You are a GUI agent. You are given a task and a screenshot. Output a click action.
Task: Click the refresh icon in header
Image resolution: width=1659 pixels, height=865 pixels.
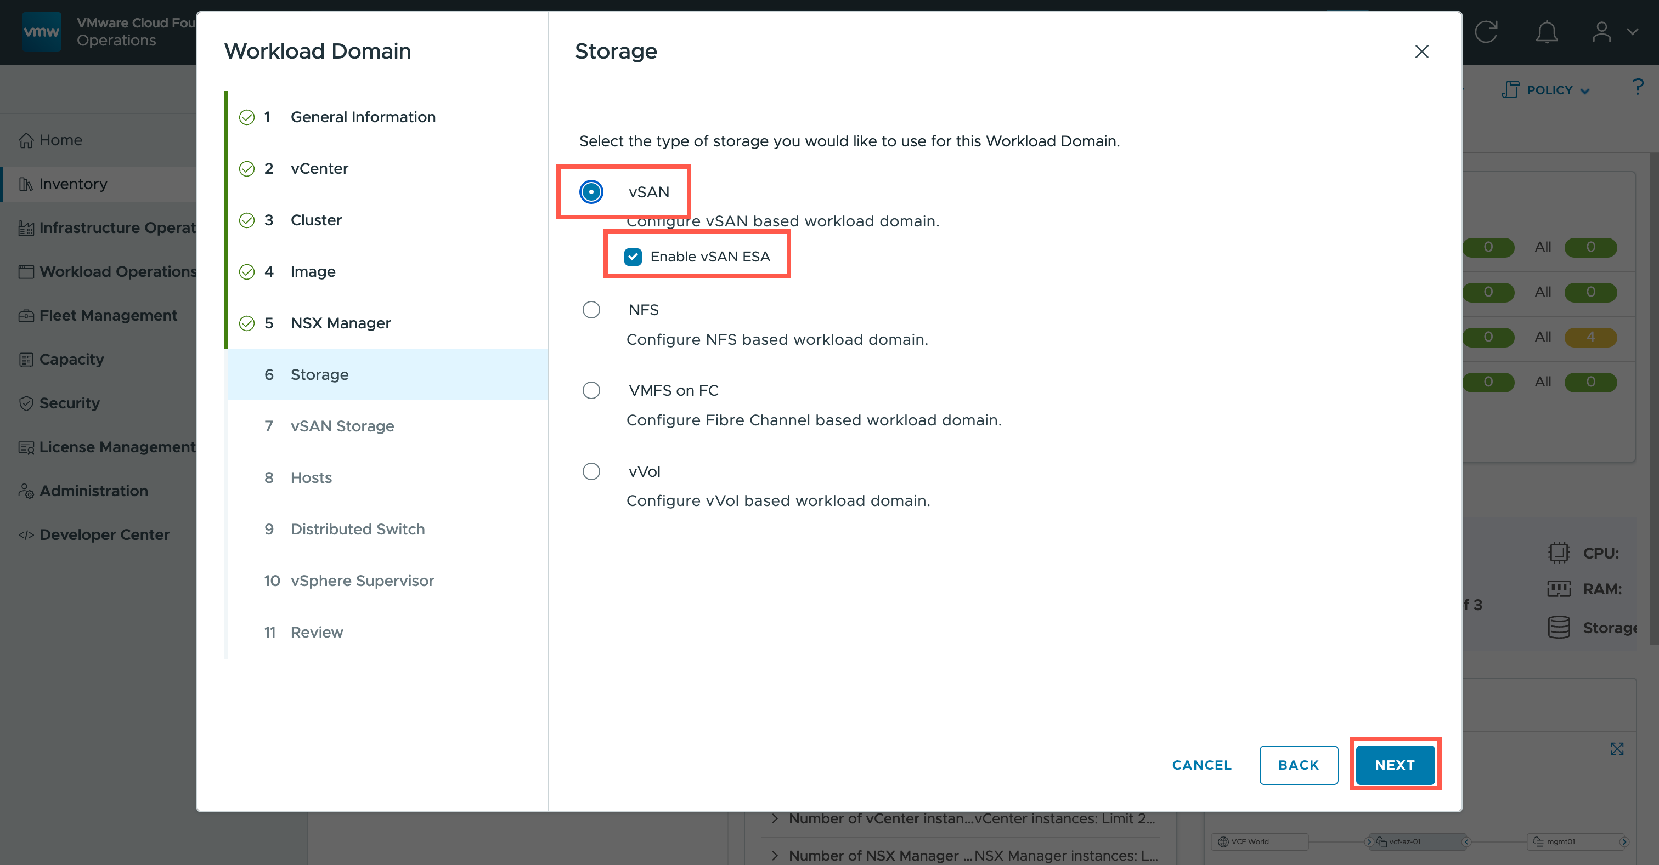pos(1486,32)
